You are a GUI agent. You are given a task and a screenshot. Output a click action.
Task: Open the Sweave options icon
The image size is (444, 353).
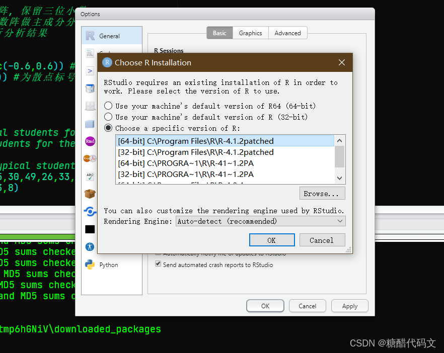pyautogui.click(x=90, y=159)
